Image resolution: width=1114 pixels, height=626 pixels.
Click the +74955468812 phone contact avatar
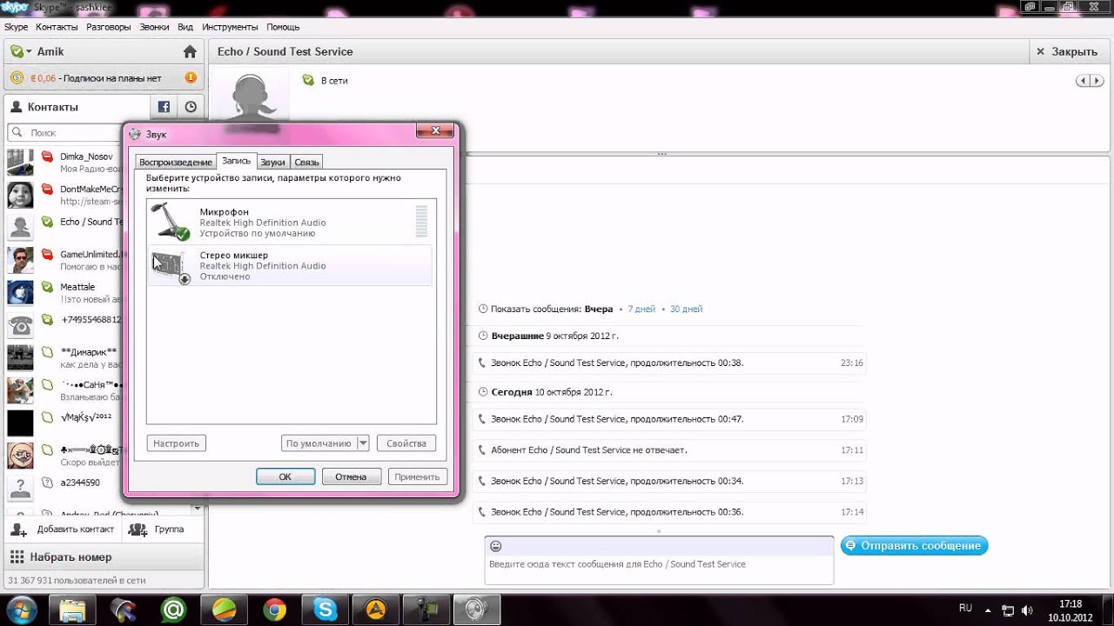point(20,325)
